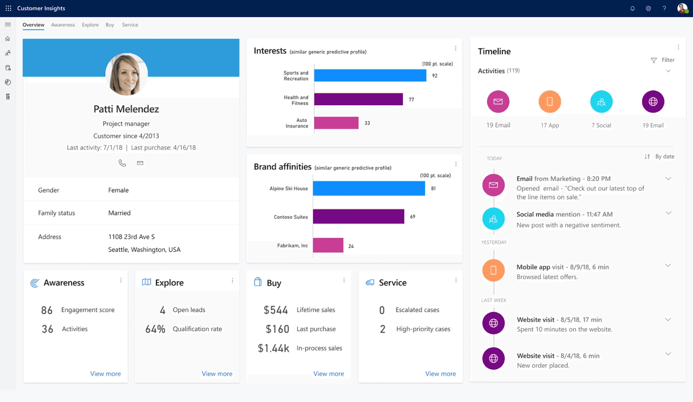The width and height of the screenshot is (693, 402).
Task: Open user account avatar in header
Action: point(682,8)
